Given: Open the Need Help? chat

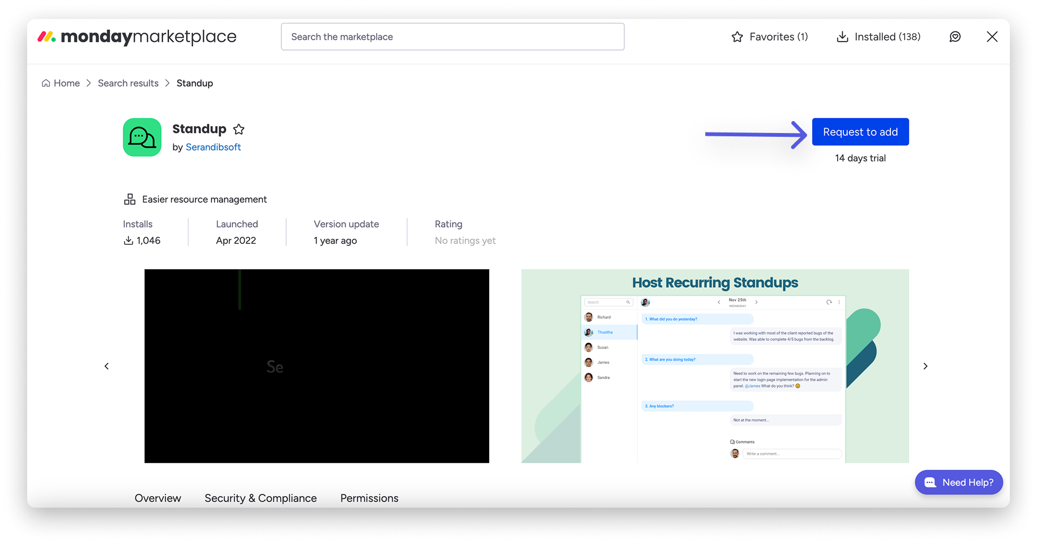Looking at the screenshot, I should coord(959,482).
